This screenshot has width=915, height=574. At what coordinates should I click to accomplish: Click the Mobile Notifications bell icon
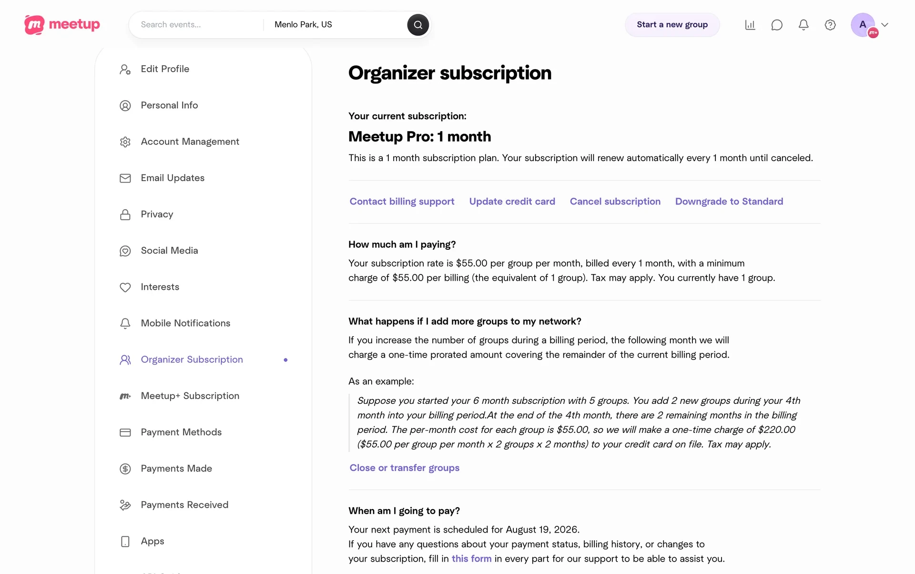(x=125, y=324)
